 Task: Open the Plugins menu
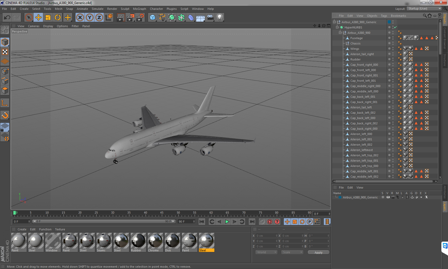(171, 9)
